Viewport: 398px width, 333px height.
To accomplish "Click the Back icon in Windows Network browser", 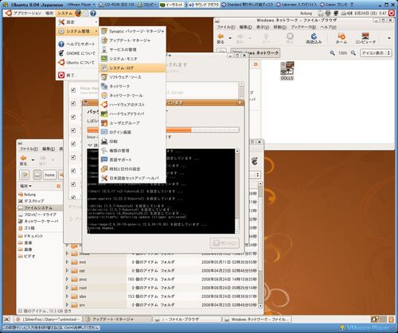I will coord(220,38).
